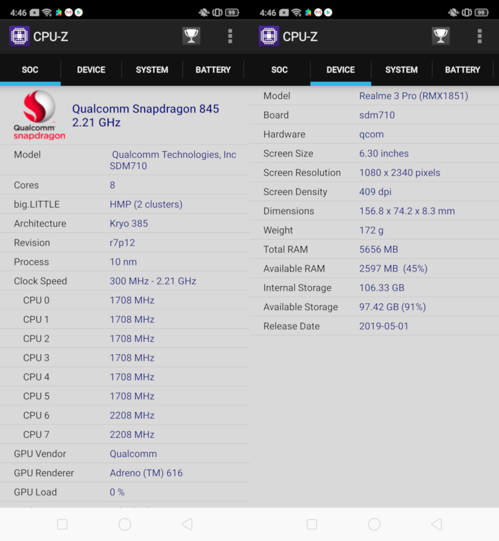Tap recent apps square button on left screen
Viewport: 499px width, 541px height.
tap(62, 524)
